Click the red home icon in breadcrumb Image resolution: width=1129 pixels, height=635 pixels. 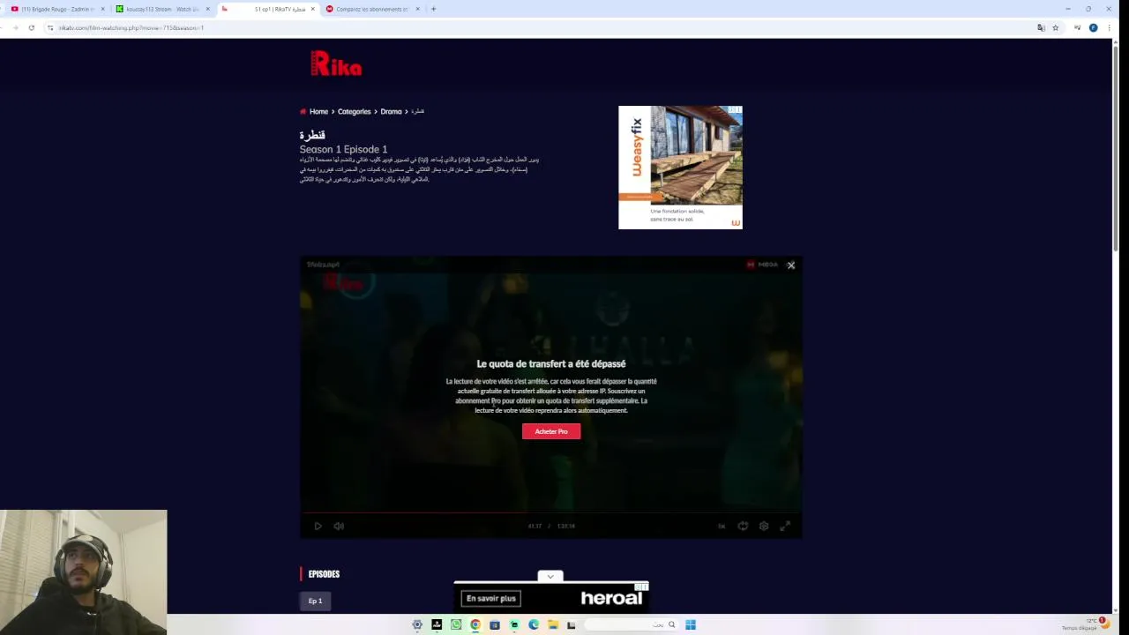303,112
